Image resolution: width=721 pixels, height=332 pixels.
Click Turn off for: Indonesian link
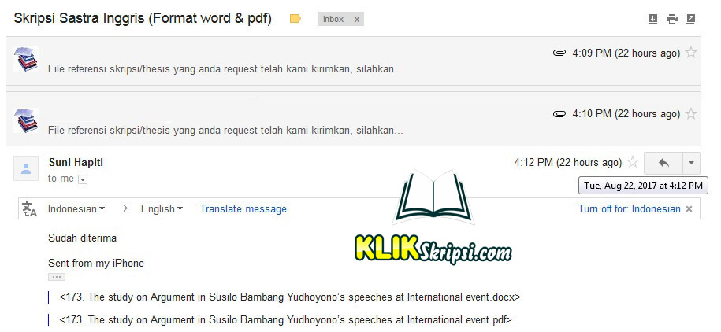click(629, 209)
